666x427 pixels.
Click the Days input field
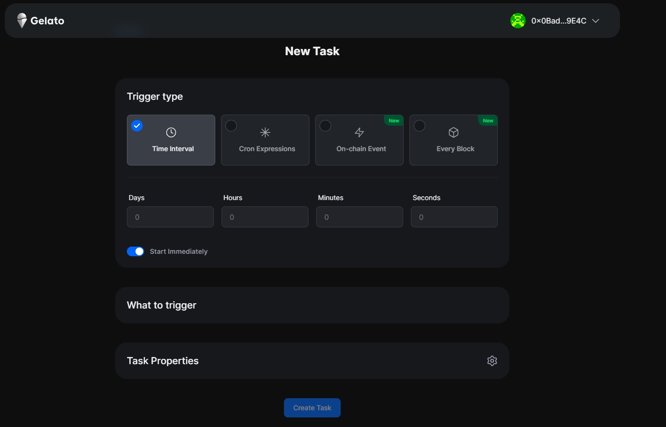[170, 217]
